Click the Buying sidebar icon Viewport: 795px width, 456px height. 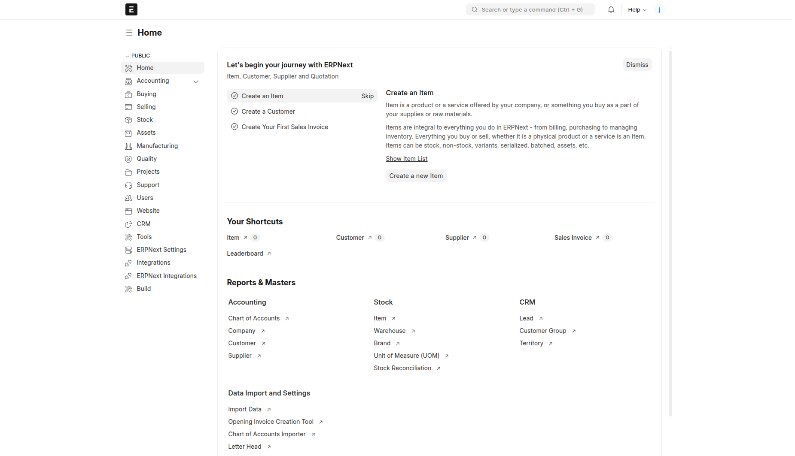[x=128, y=94]
